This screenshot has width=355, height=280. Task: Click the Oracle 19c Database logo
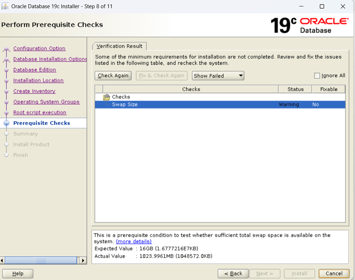(x=309, y=25)
